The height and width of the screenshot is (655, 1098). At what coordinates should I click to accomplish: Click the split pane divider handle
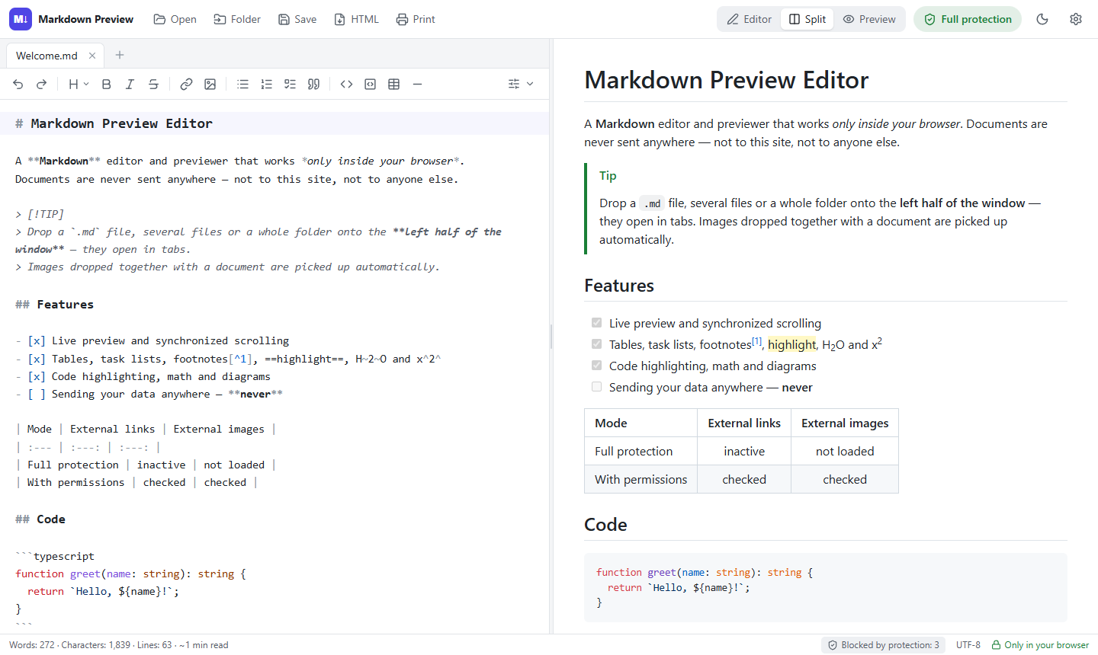tap(551, 336)
